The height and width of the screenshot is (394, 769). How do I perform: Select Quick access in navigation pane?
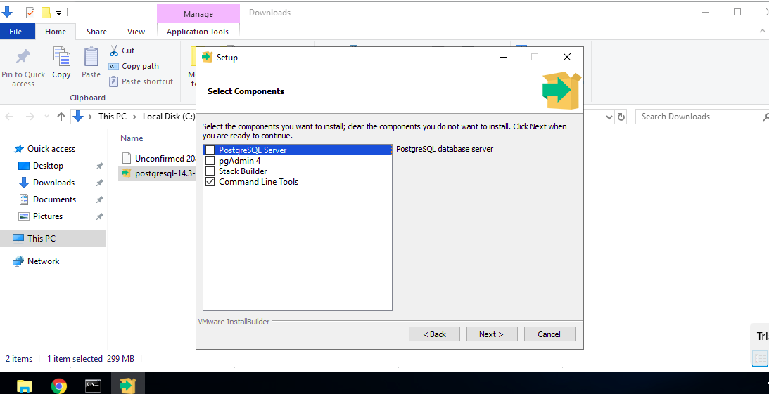click(x=51, y=149)
